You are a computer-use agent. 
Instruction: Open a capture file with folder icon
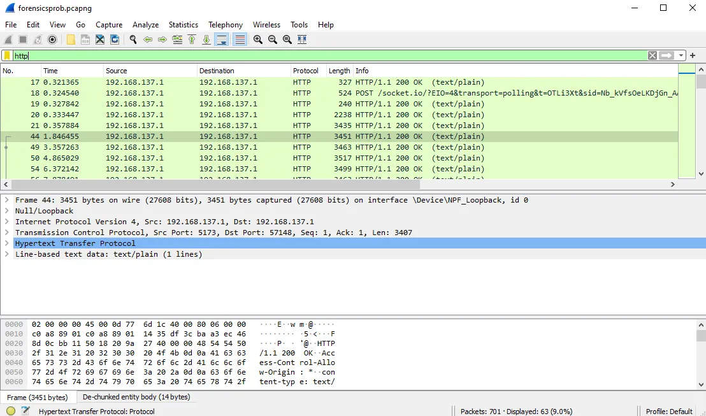click(x=71, y=39)
